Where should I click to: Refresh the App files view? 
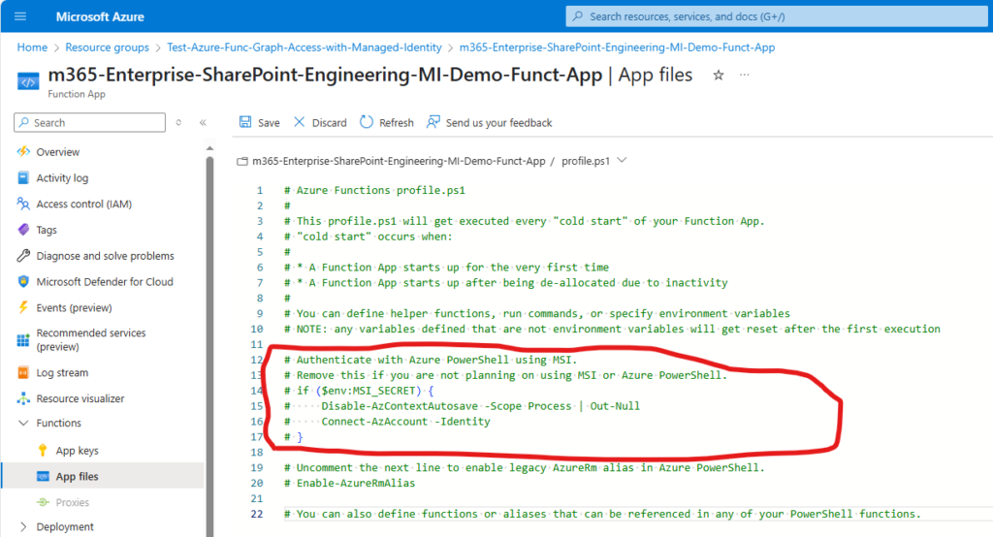coord(386,122)
